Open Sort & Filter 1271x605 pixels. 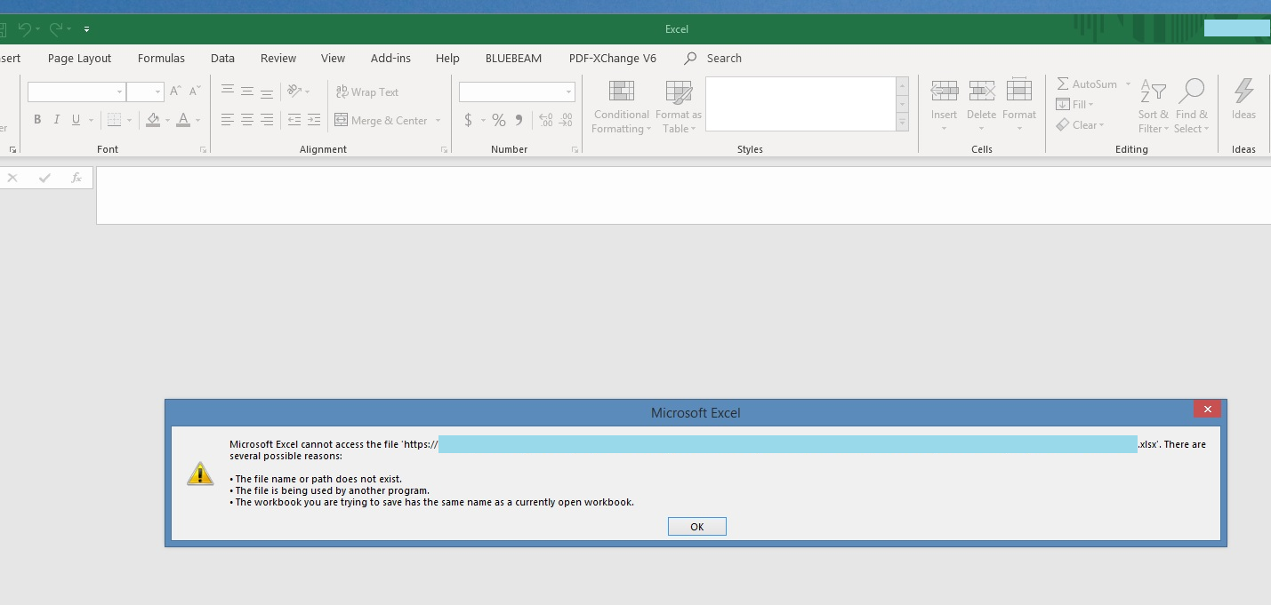[1154, 107]
